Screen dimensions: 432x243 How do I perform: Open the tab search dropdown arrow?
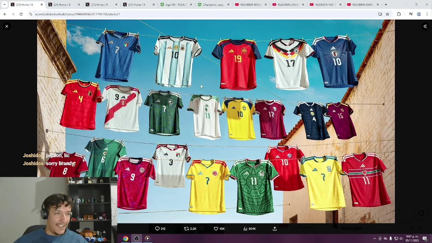(x=4, y=5)
